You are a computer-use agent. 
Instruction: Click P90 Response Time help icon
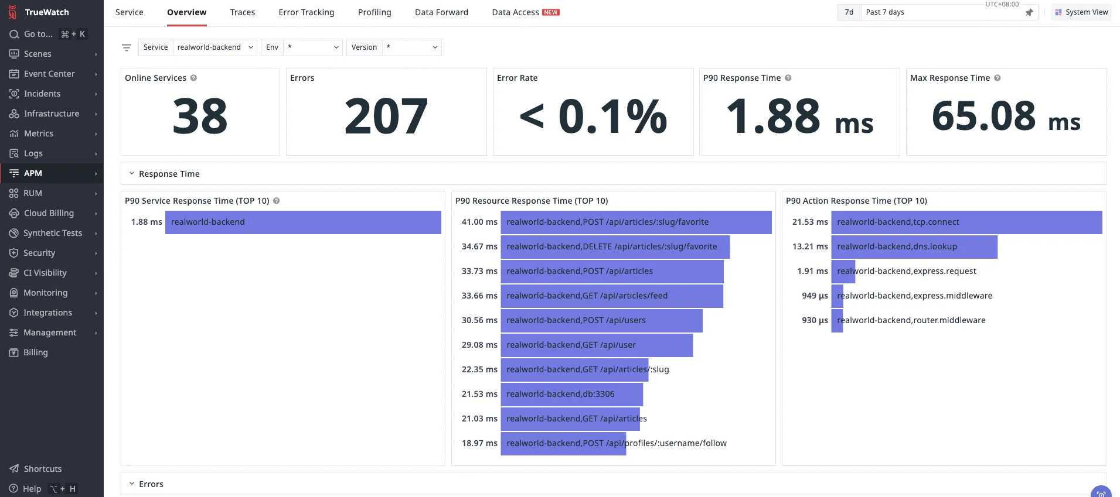click(x=788, y=78)
